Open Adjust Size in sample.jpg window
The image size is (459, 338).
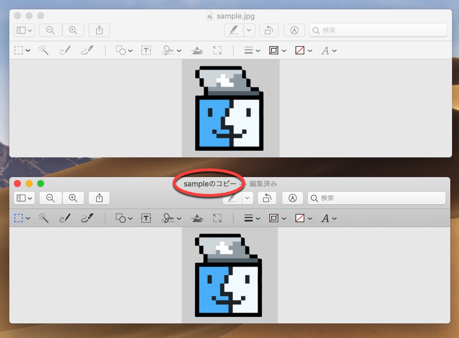point(217,51)
